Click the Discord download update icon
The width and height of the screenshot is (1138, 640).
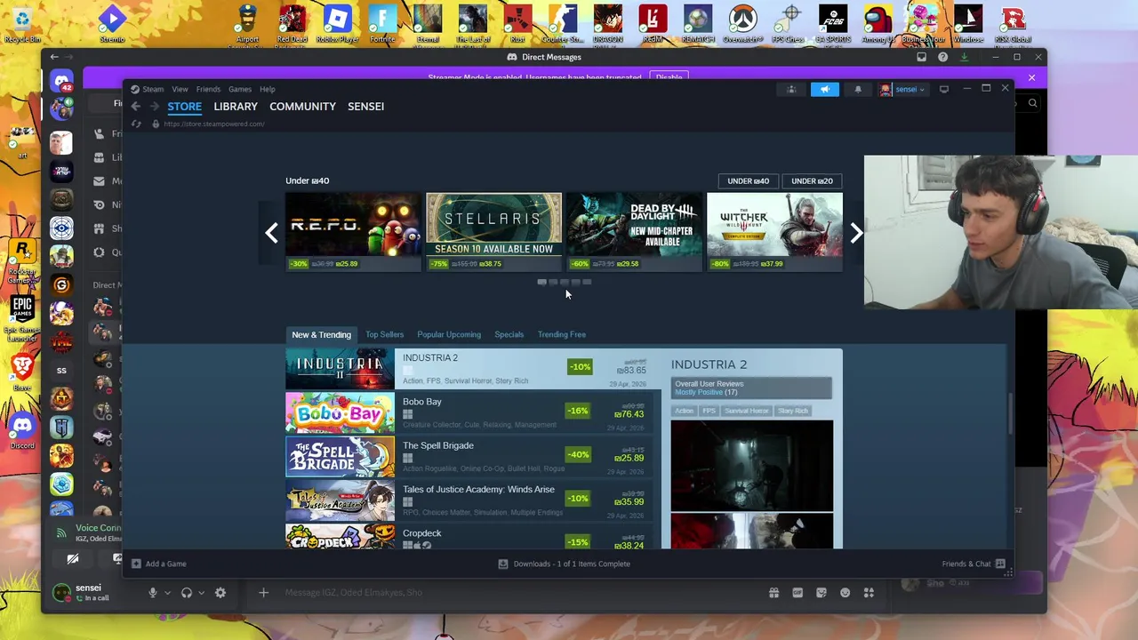click(x=964, y=57)
